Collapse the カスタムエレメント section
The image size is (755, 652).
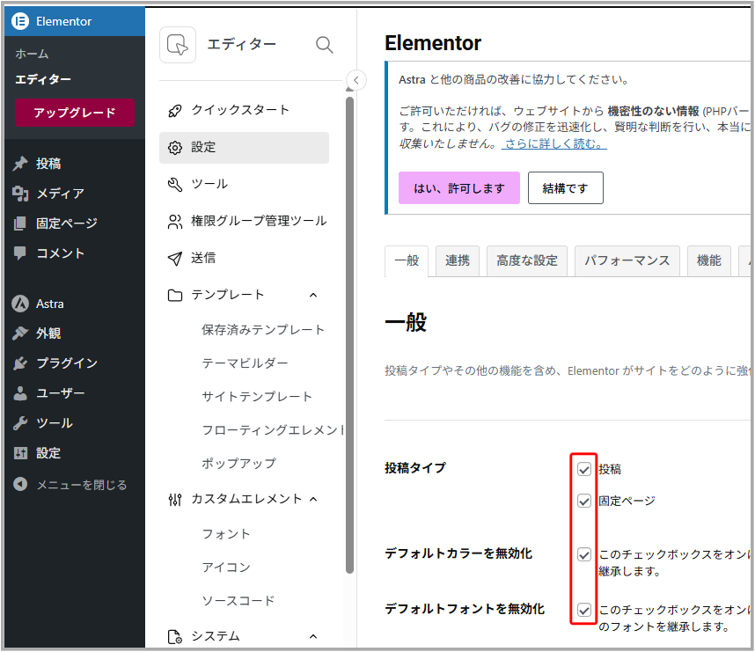click(312, 499)
